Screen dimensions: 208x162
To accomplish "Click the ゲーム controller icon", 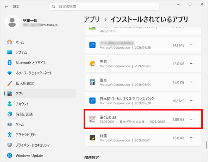I will (10, 124).
